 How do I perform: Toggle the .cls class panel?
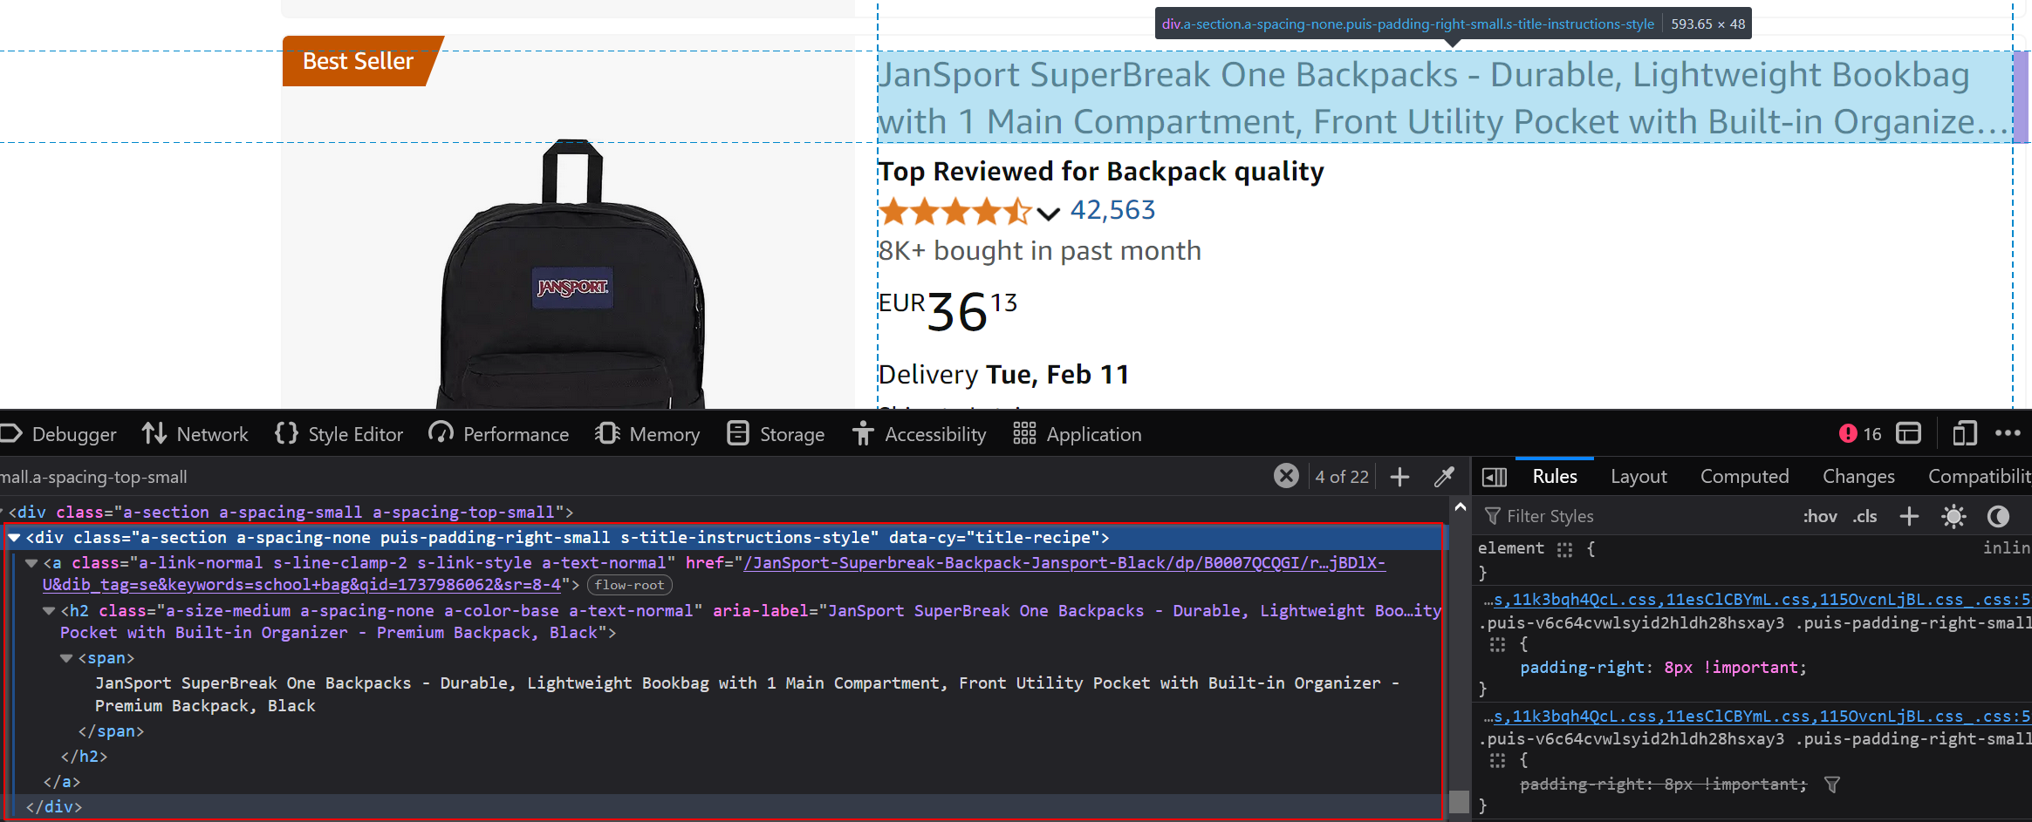click(x=1864, y=516)
